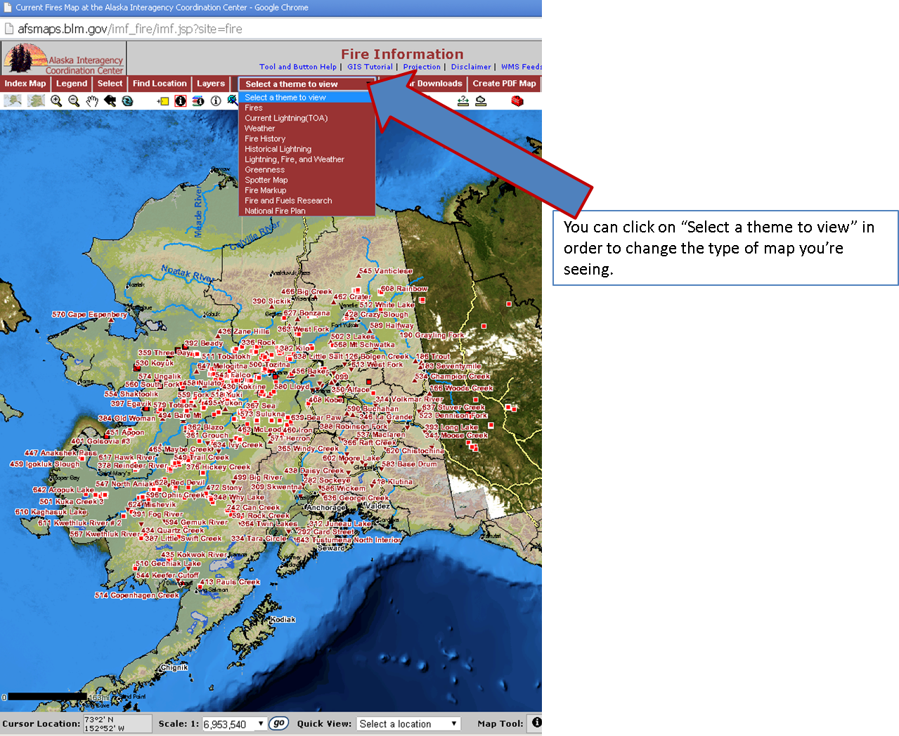The width and height of the screenshot is (899, 736).
Task: Choose Fire History from theme list
Action: pyautogui.click(x=265, y=139)
